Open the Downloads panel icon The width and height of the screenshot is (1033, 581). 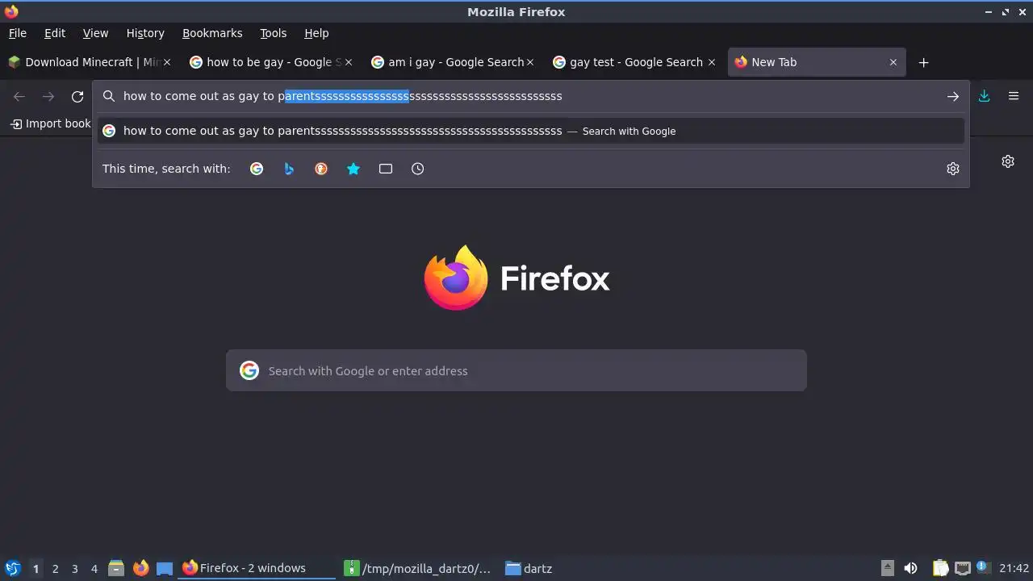985,96
